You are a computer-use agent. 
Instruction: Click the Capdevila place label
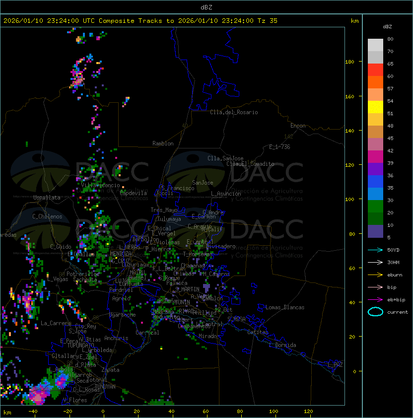coord(134,193)
